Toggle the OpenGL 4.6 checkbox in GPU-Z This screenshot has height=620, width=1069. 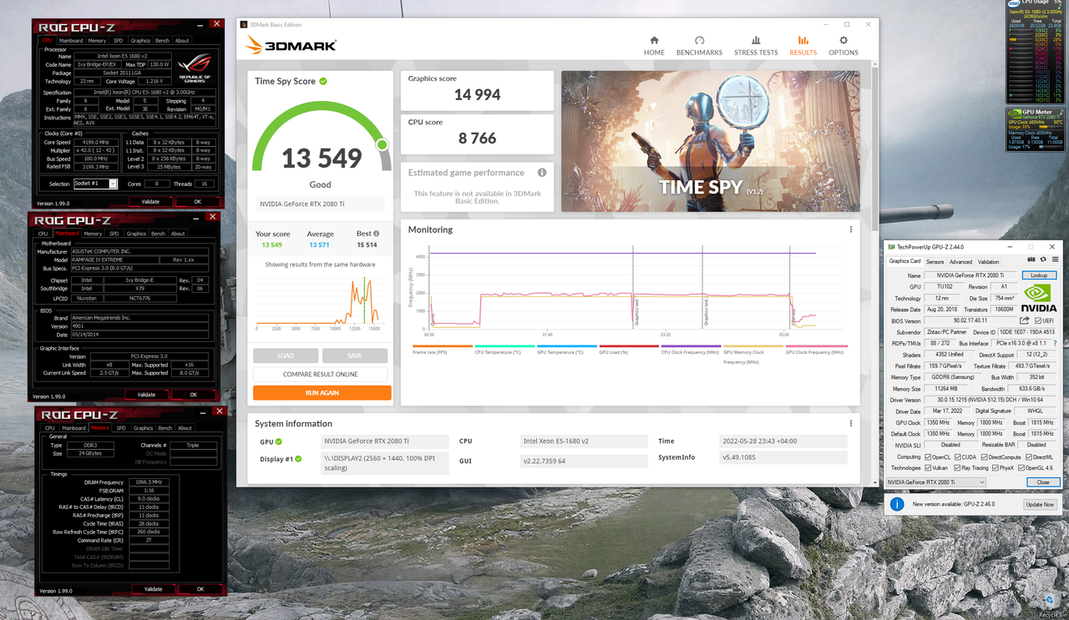[1023, 467]
